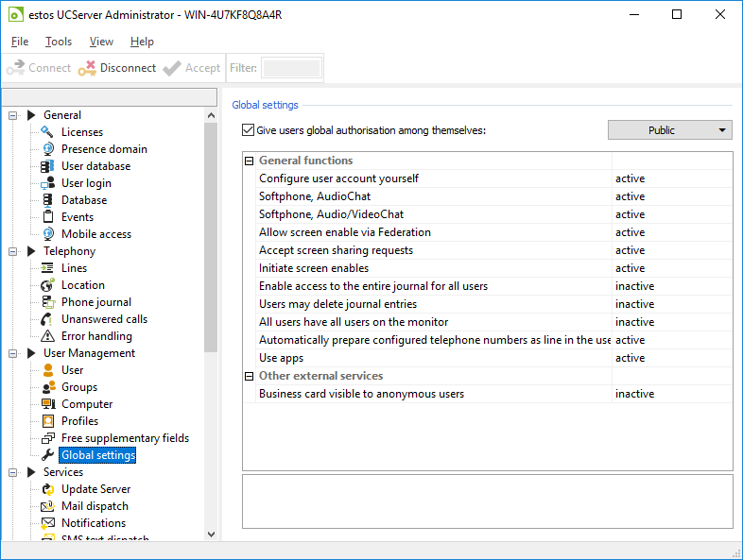This screenshot has height=560, width=743.
Task: Click the Location globe icon
Action: coord(47,285)
